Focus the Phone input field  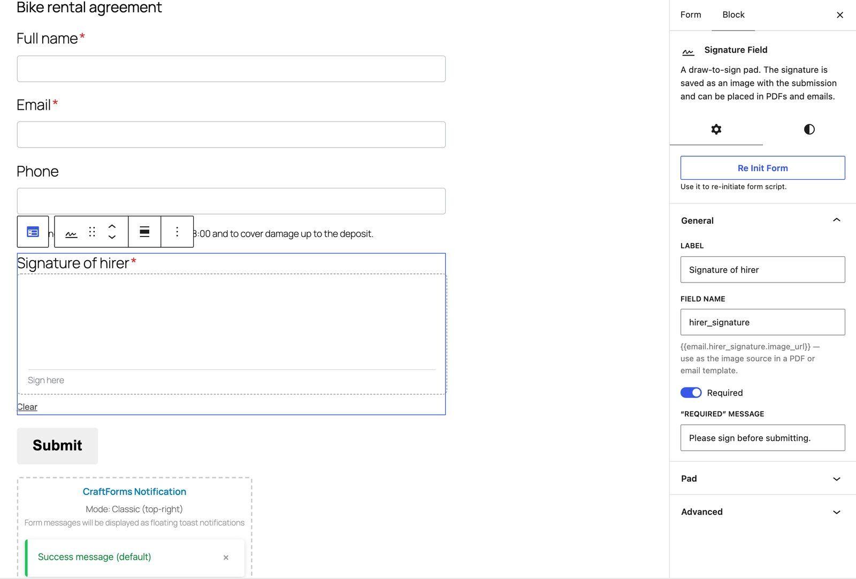point(231,201)
